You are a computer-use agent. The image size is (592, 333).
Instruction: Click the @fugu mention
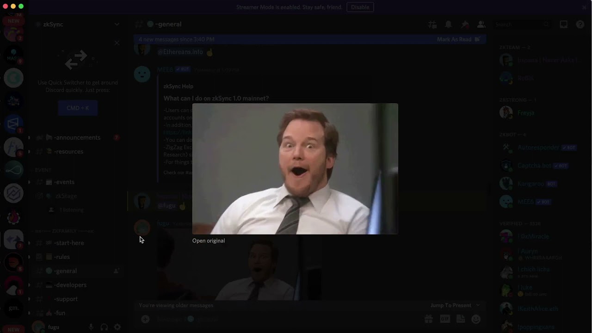coord(166,205)
